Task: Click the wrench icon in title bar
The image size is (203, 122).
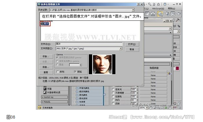Action: (150, 4)
